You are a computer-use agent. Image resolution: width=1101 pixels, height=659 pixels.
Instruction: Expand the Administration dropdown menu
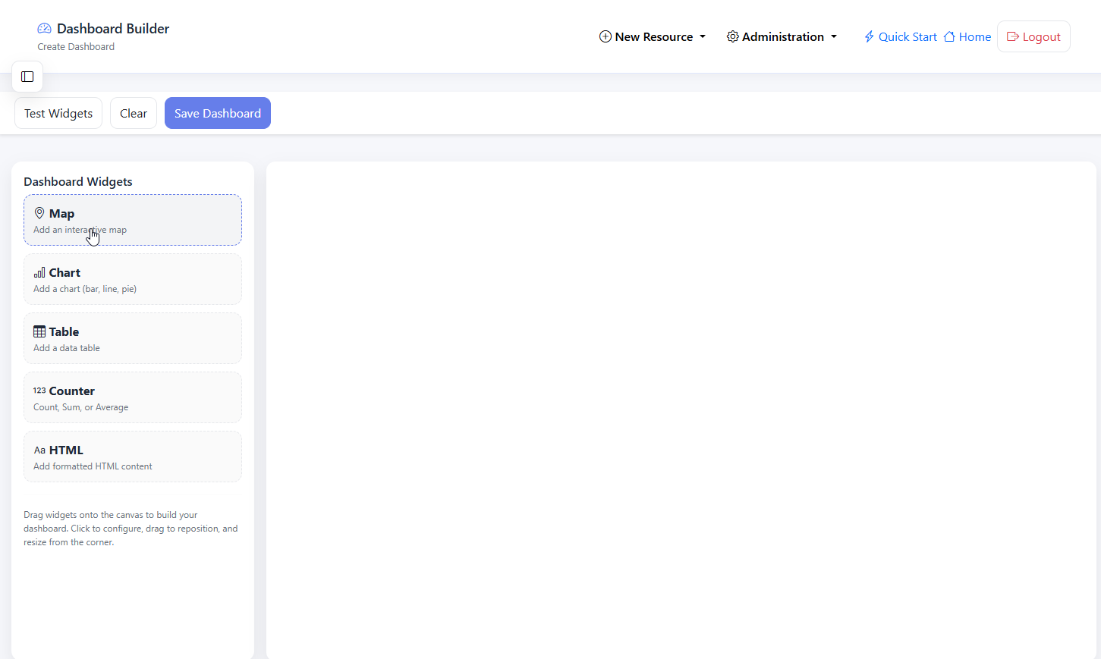click(x=782, y=36)
